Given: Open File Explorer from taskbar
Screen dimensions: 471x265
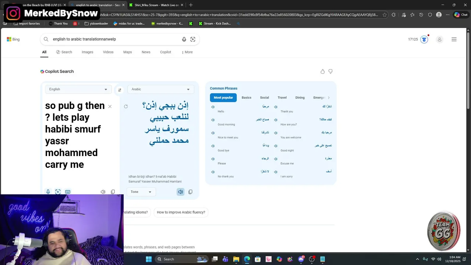Looking at the screenshot, I should (x=236, y=259).
